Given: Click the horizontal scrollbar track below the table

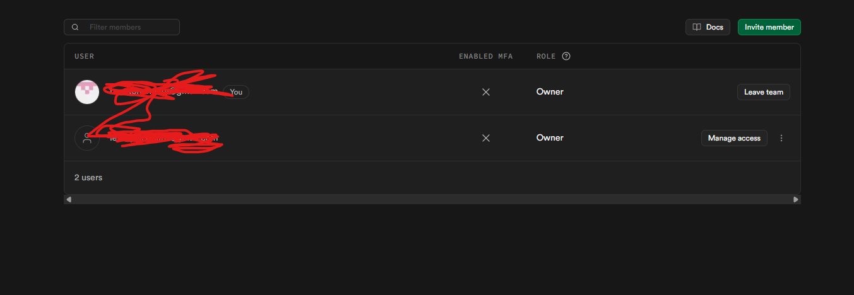Looking at the screenshot, I should tap(432, 199).
